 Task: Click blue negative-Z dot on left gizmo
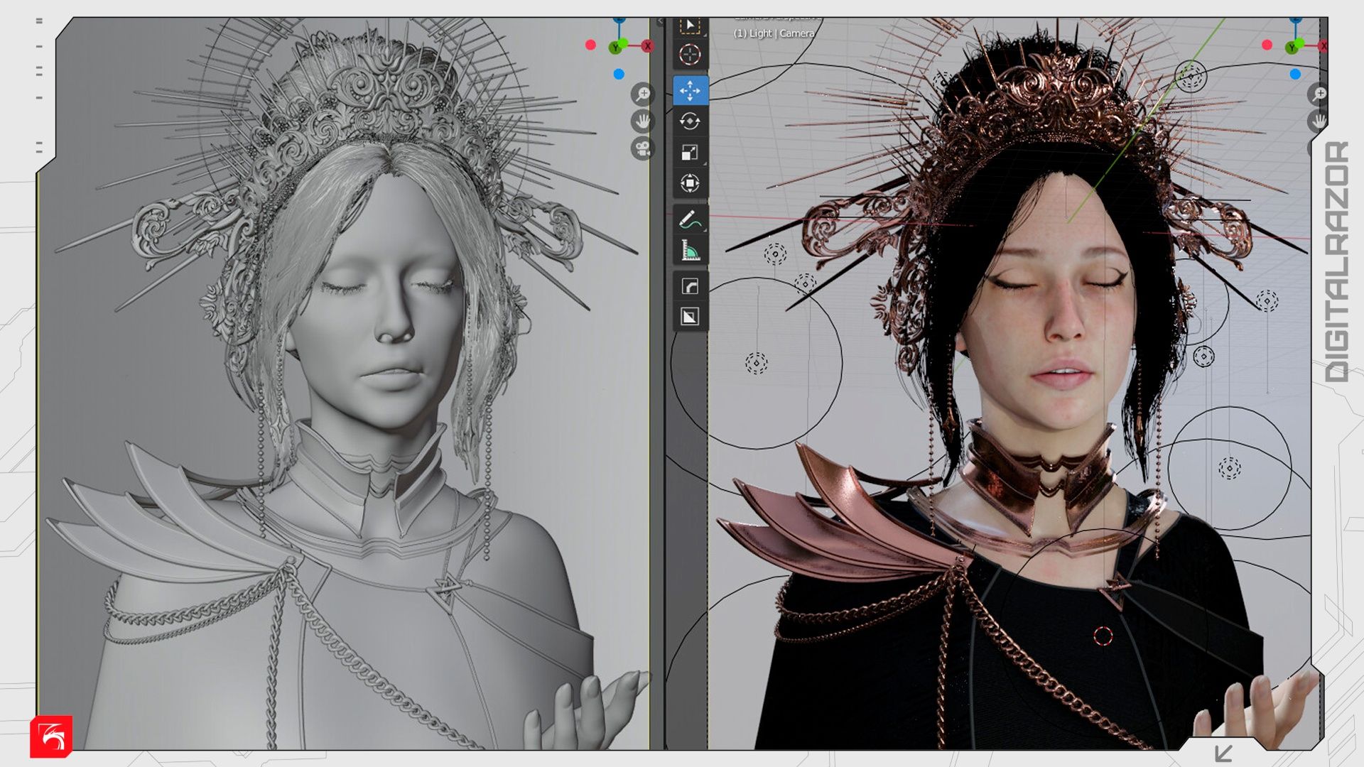(x=619, y=74)
